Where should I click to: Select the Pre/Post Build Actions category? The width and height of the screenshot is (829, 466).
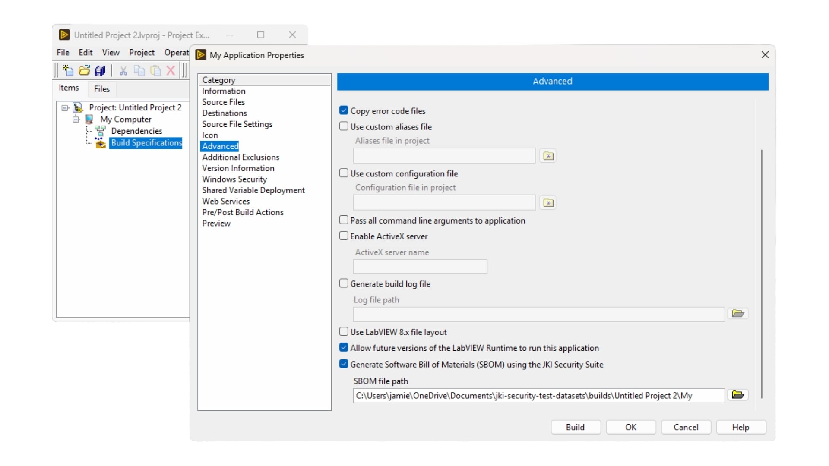pos(243,212)
